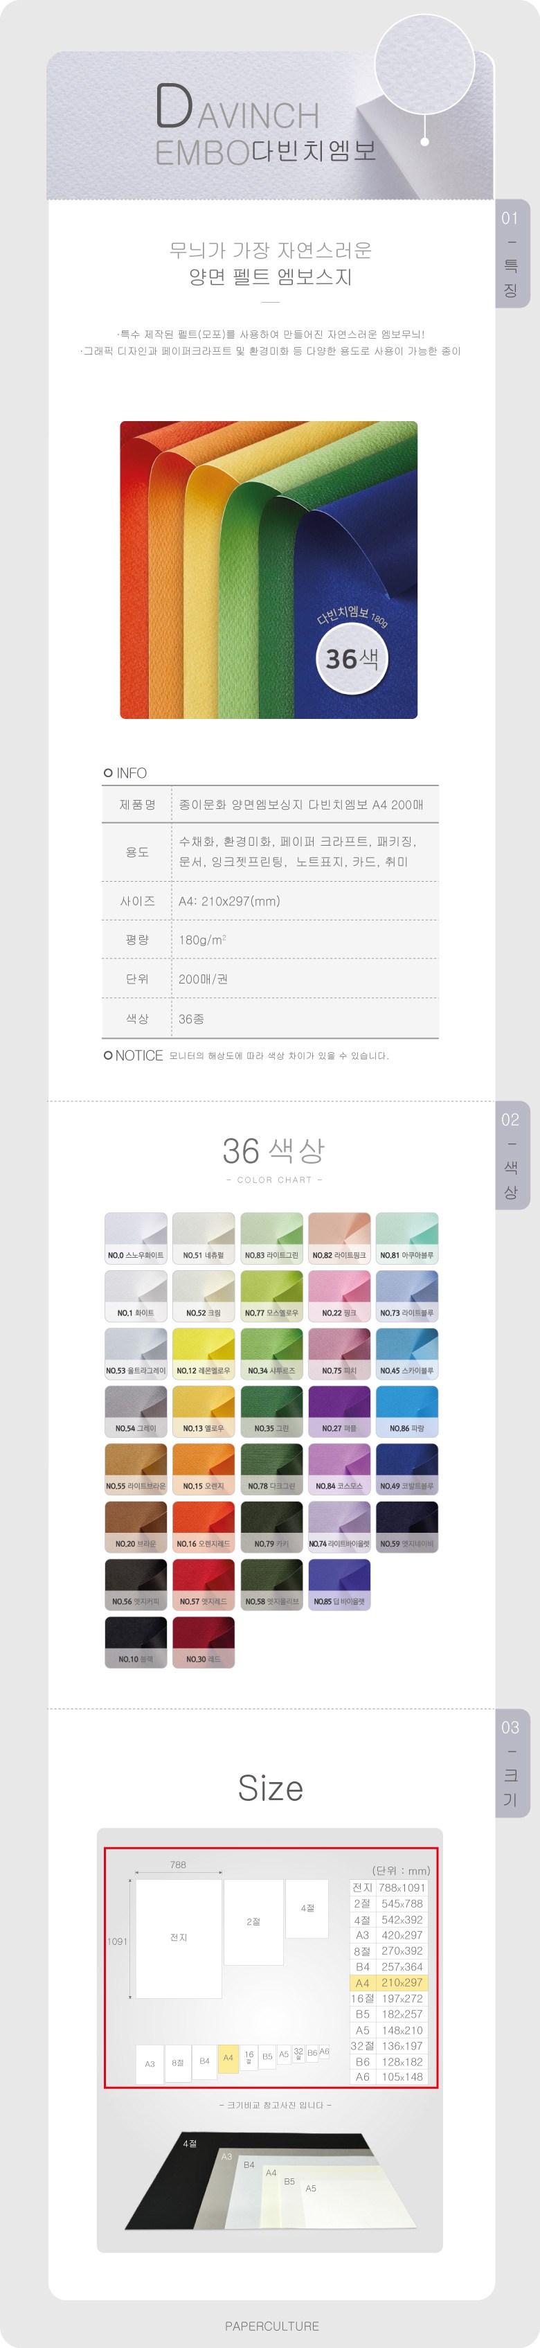Select the NO.85 딥 바이올렛 swatch
Viewport: 540px width, 2348px height.
click(339, 1583)
